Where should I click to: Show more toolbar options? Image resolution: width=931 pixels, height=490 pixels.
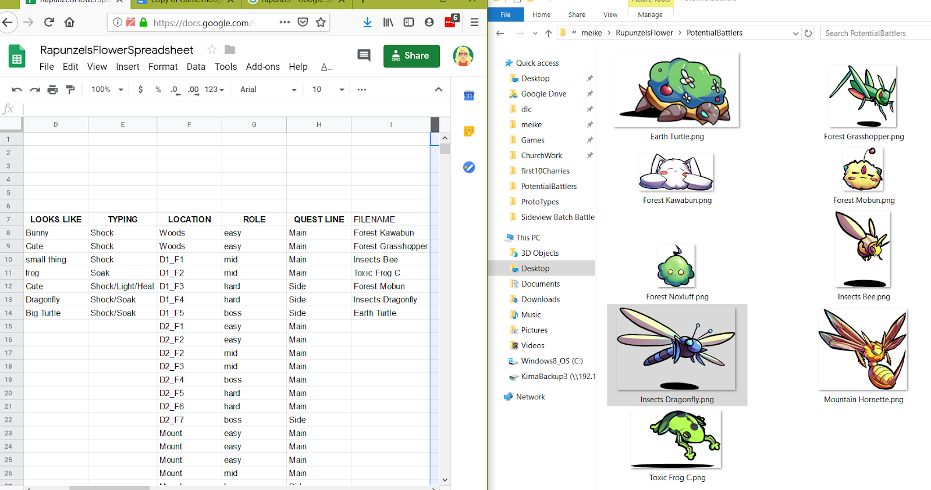pyautogui.click(x=362, y=90)
